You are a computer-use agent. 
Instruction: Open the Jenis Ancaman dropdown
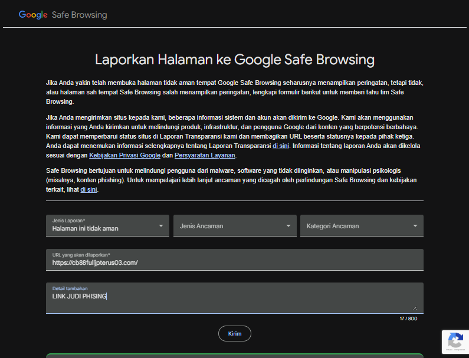235,225
